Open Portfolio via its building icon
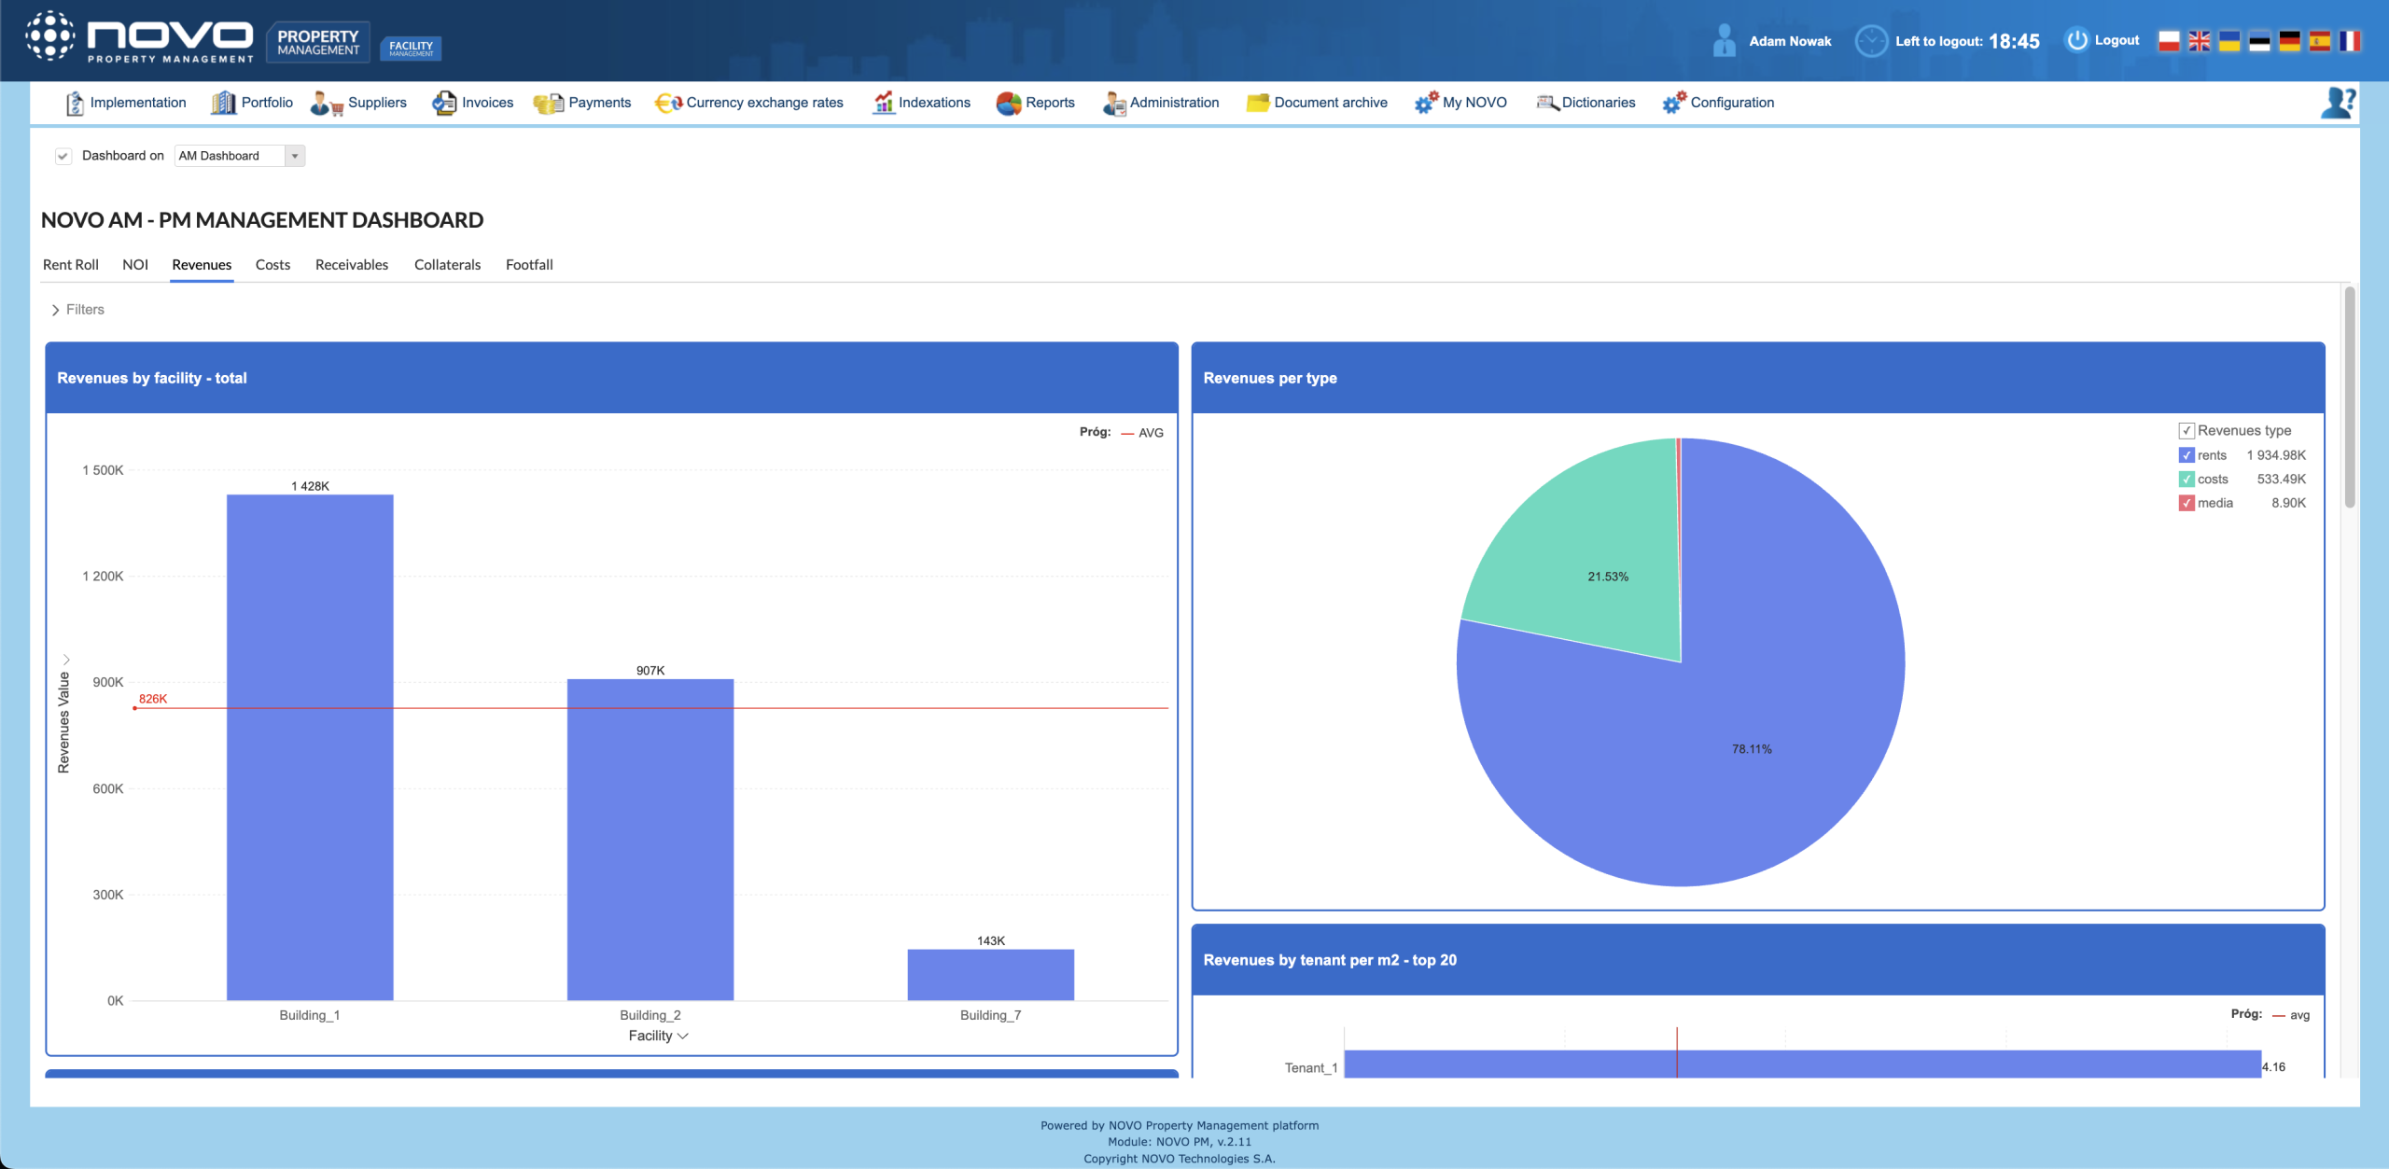This screenshot has width=2389, height=1169. [x=223, y=104]
